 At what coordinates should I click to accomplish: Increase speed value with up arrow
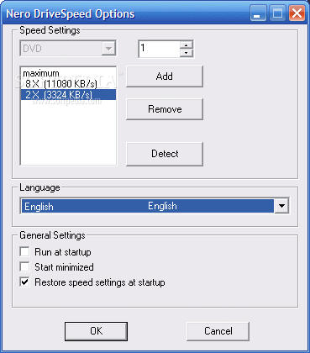(187, 45)
